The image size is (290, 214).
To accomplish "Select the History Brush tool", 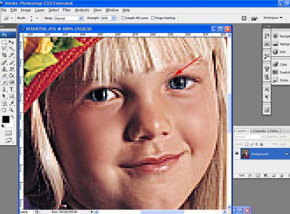I will click(x=11, y=69).
